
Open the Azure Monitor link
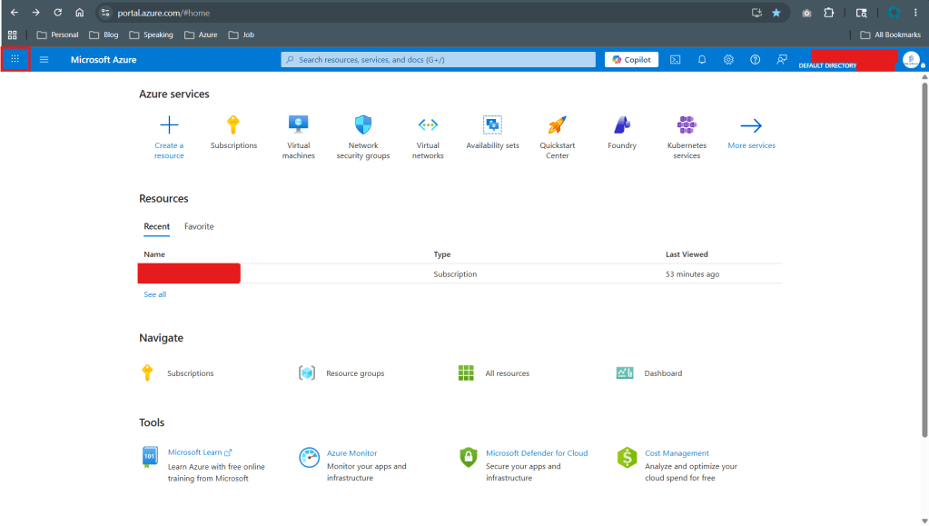[352, 453]
